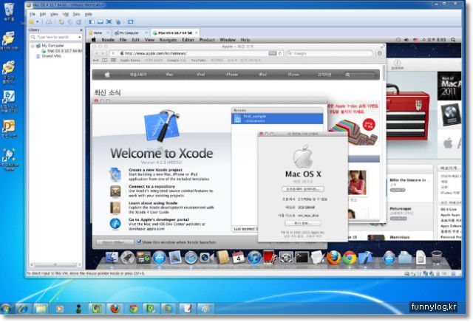This screenshot has height=322, width=473.
Task: Open Xcode Navigate menu
Action: (x=168, y=40)
